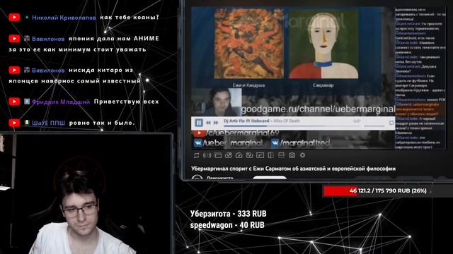This screenshot has width=453, height=254.
Task: Select the Сакрамар portrait painting thumbnail
Action: 323,44
